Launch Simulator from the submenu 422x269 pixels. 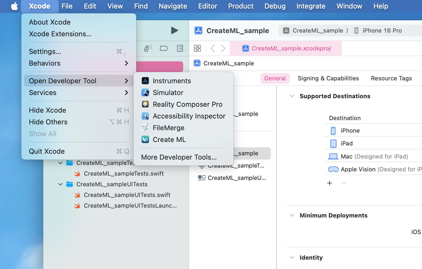(183, 93)
